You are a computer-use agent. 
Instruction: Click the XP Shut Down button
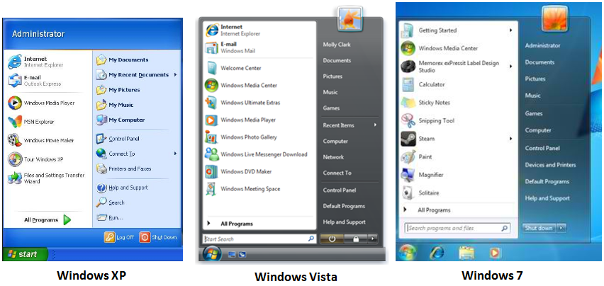158,237
